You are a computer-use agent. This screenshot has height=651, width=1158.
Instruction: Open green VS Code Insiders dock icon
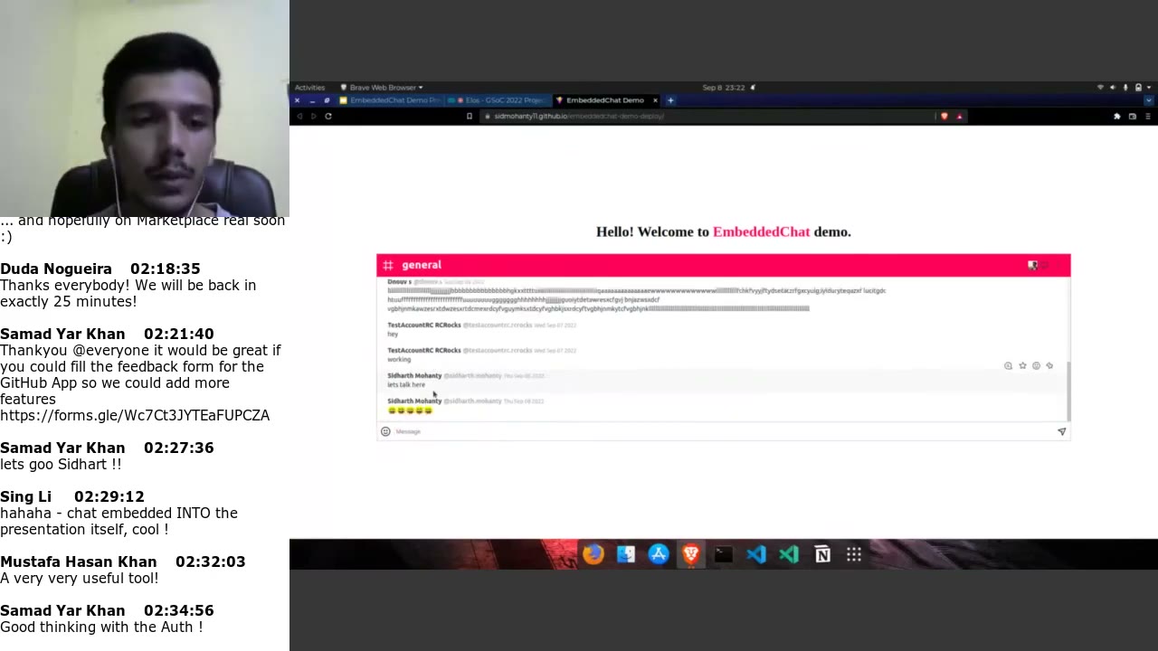click(789, 554)
